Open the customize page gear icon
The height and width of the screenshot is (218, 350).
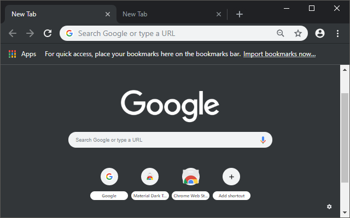[329, 207]
